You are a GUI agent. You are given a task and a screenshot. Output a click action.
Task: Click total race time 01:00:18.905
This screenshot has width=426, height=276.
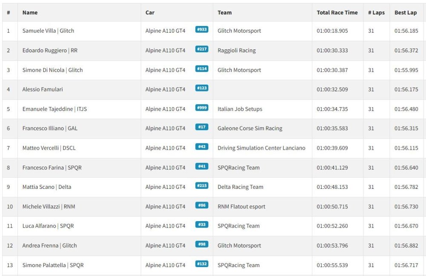(x=332, y=31)
